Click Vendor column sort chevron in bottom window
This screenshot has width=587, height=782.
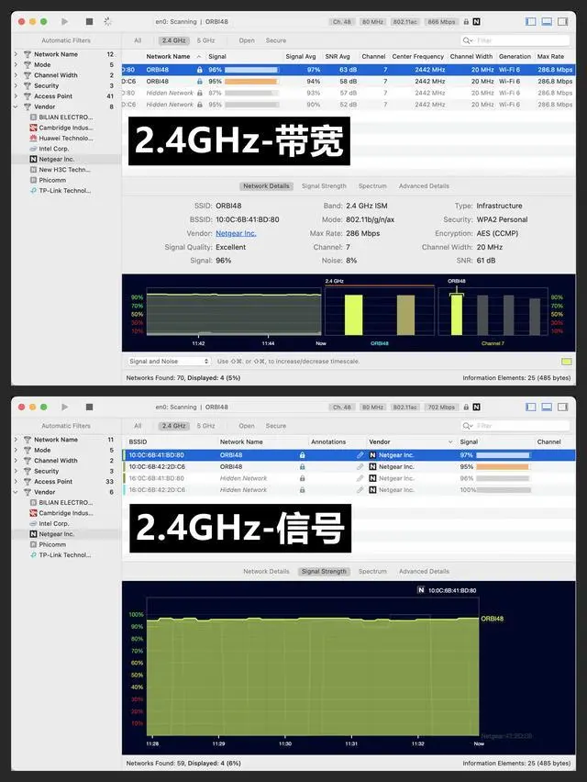coord(450,441)
